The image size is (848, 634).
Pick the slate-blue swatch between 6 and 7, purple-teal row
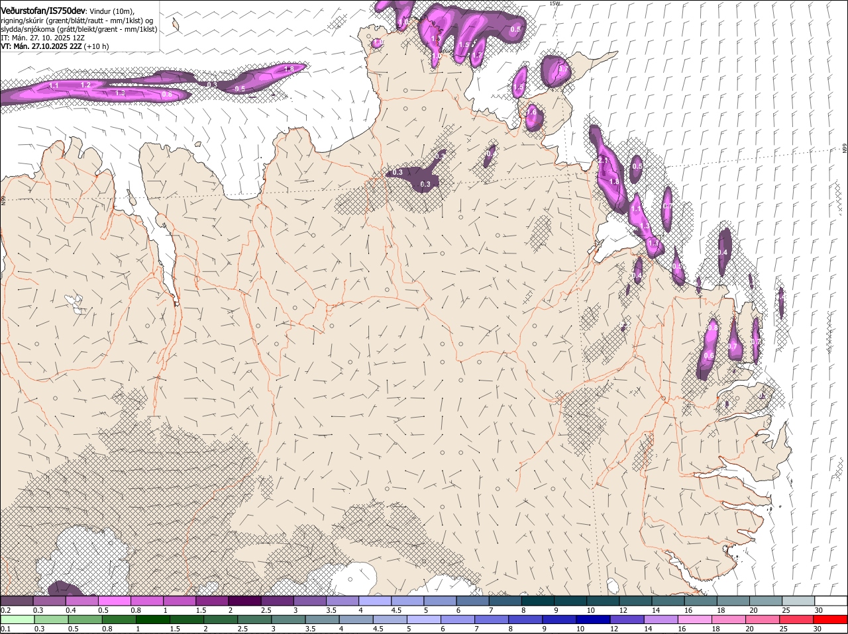472,600
